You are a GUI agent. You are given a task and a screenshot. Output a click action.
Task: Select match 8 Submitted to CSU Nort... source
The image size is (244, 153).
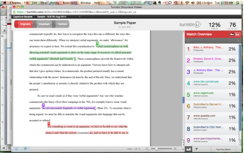click(212, 129)
